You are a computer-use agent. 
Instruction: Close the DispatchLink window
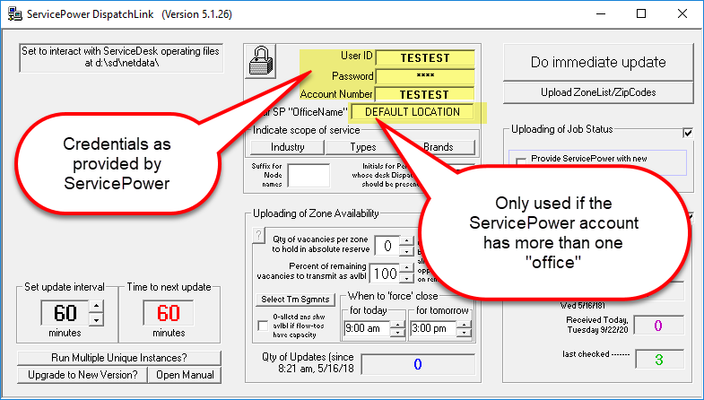pyautogui.click(x=682, y=14)
